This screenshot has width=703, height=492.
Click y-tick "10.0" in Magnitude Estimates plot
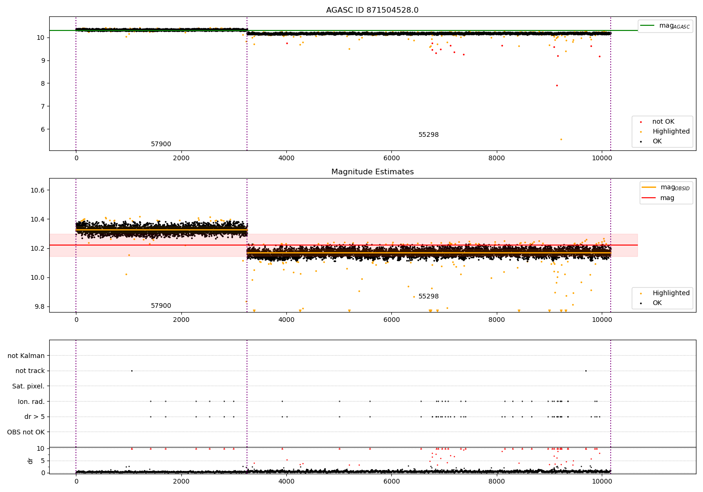click(37, 277)
